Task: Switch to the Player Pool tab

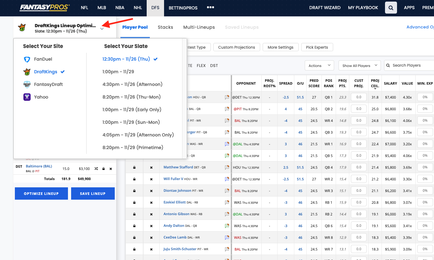Action: tap(135, 27)
